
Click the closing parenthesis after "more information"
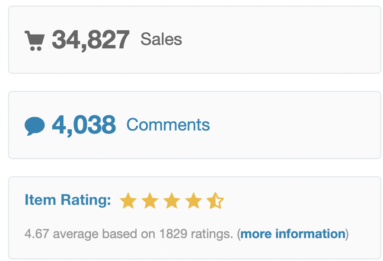pos(347,234)
